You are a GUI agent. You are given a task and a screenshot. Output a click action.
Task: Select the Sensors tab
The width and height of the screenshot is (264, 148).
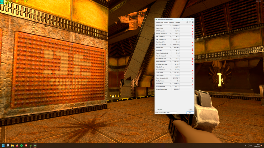166,22
